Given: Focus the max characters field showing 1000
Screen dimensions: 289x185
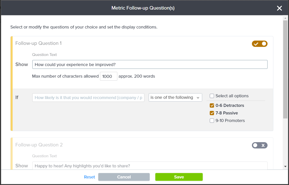Looking at the screenshot, I should (x=109, y=76).
